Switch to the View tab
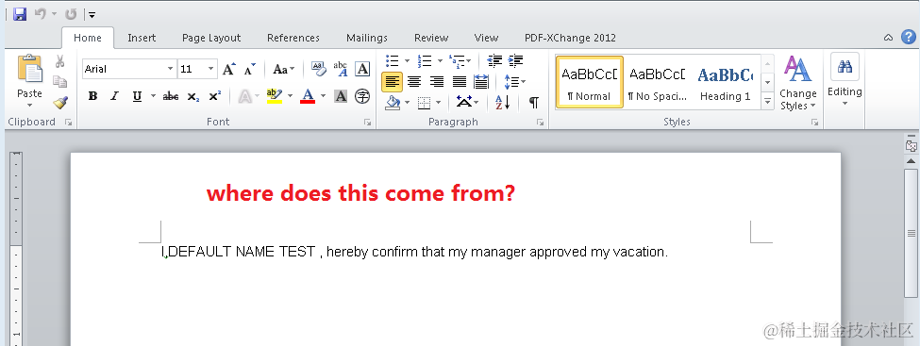The height and width of the screenshot is (346, 920). pyautogui.click(x=486, y=38)
